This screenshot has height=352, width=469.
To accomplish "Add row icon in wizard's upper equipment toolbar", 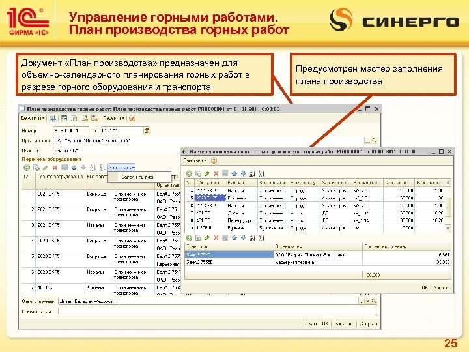I will pyautogui.click(x=189, y=173).
